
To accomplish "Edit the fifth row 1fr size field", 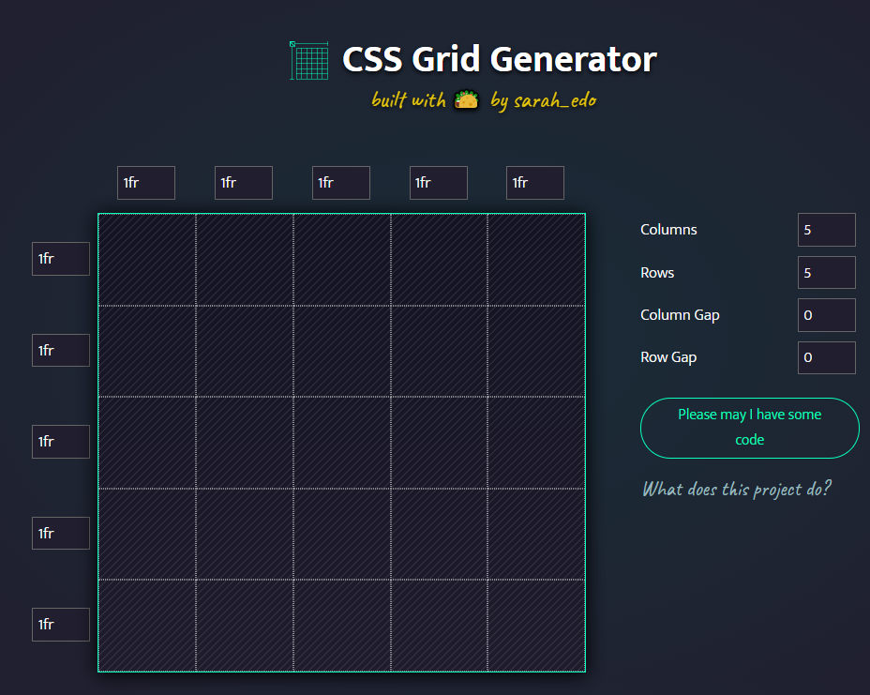I will [x=61, y=625].
